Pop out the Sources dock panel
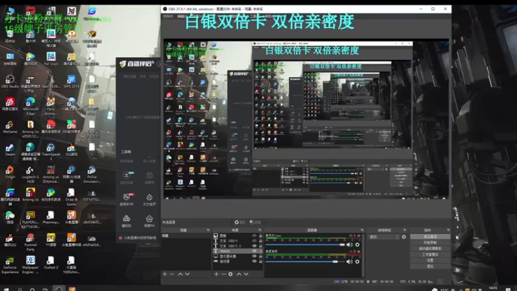Viewport: 517px width, 291px height. pos(260,230)
